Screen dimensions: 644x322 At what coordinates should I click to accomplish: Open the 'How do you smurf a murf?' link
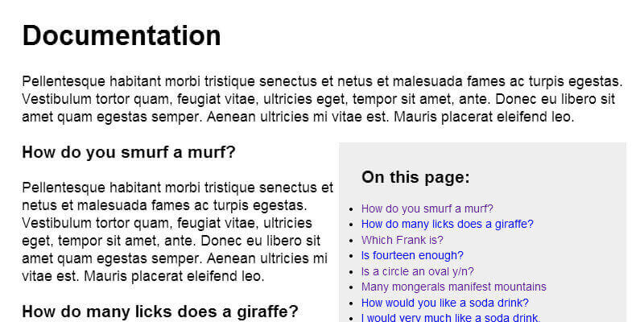click(427, 208)
